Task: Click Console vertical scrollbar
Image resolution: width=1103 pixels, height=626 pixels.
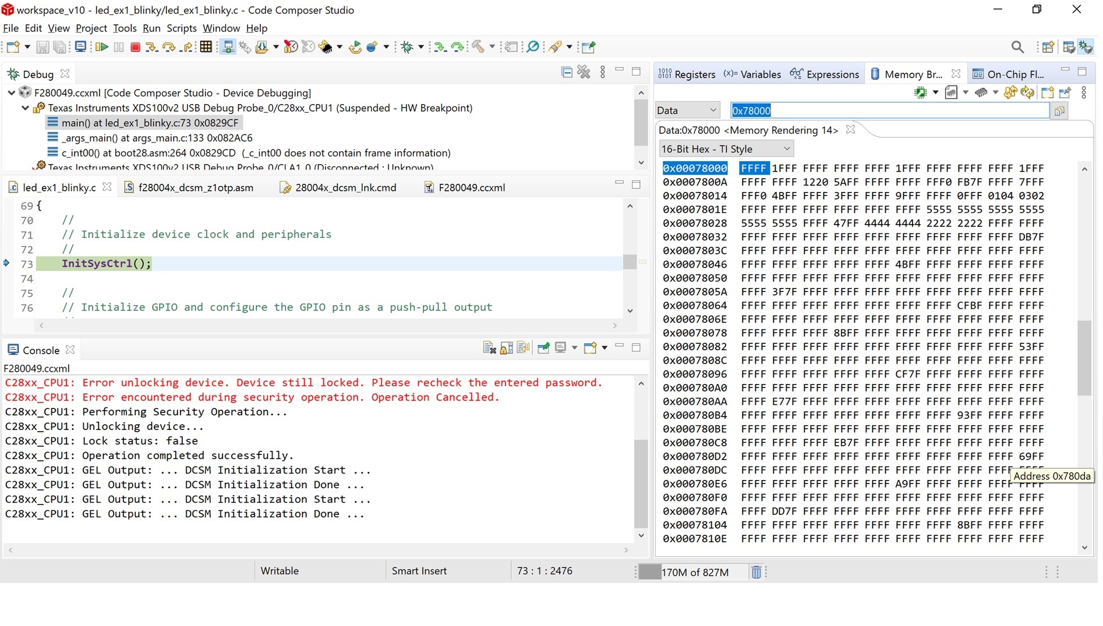Action: point(641,483)
